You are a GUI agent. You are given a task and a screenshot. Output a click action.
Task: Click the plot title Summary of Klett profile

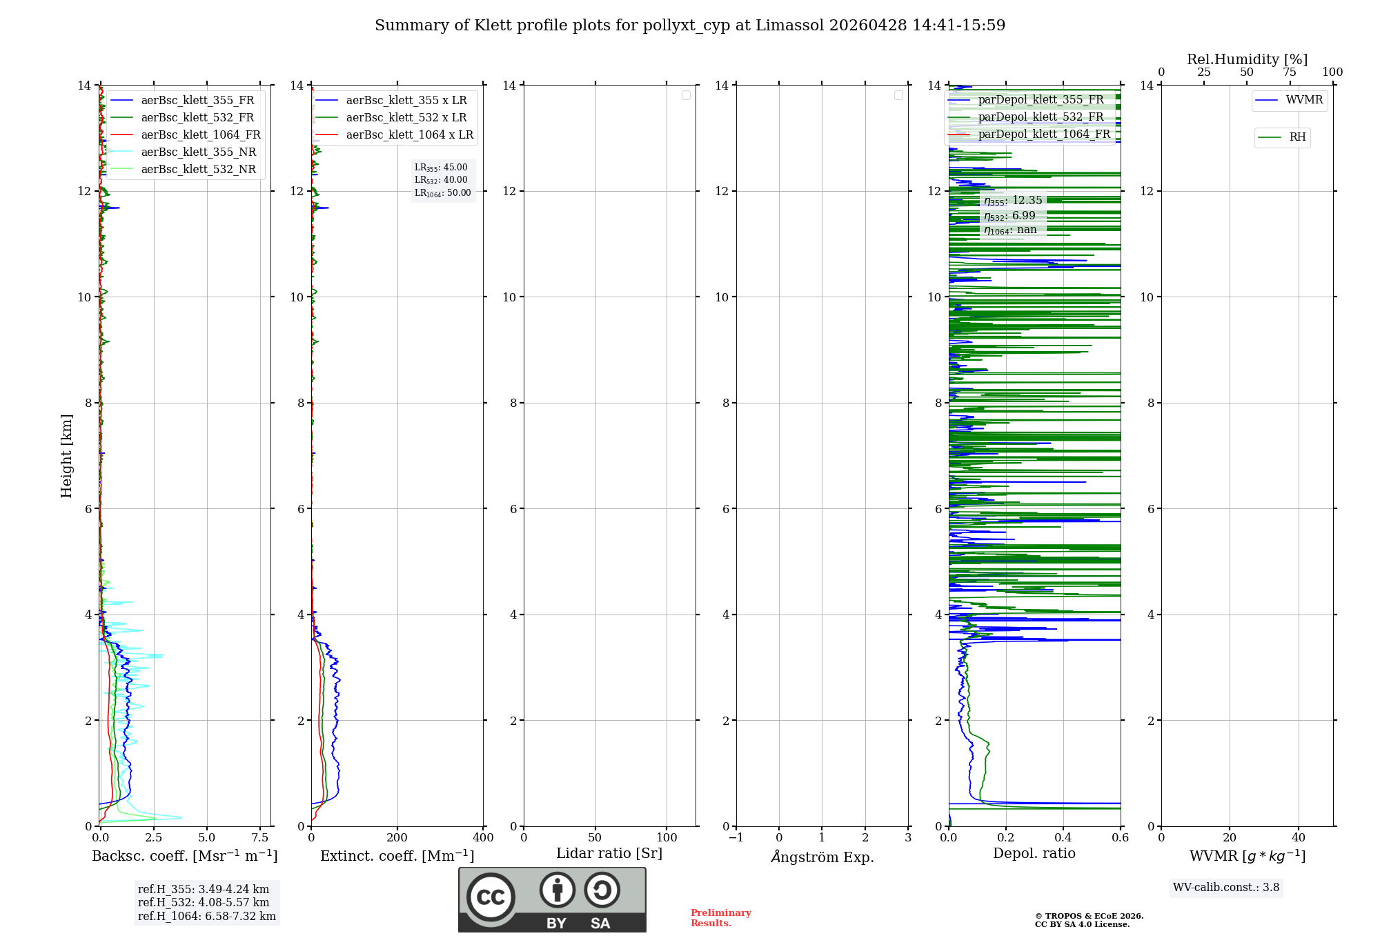click(x=690, y=26)
